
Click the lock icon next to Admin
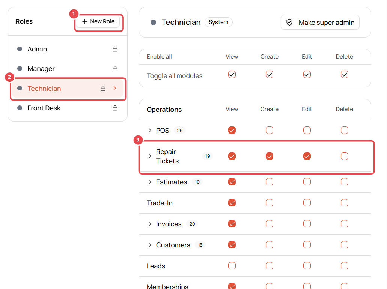pos(115,49)
